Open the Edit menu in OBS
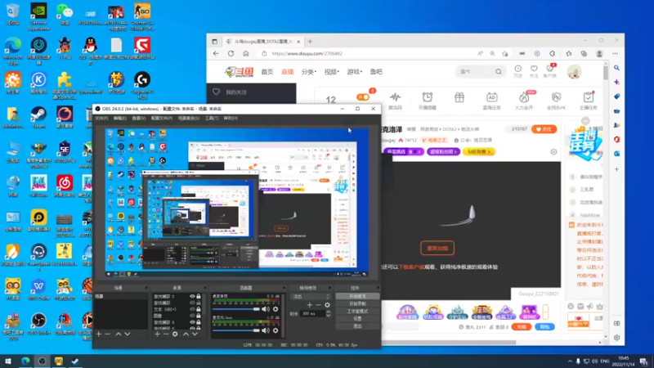Viewport: 654px width, 368px height. pyautogui.click(x=119, y=118)
